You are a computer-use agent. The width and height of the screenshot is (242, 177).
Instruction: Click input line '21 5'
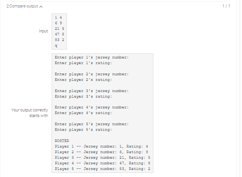click(59, 29)
